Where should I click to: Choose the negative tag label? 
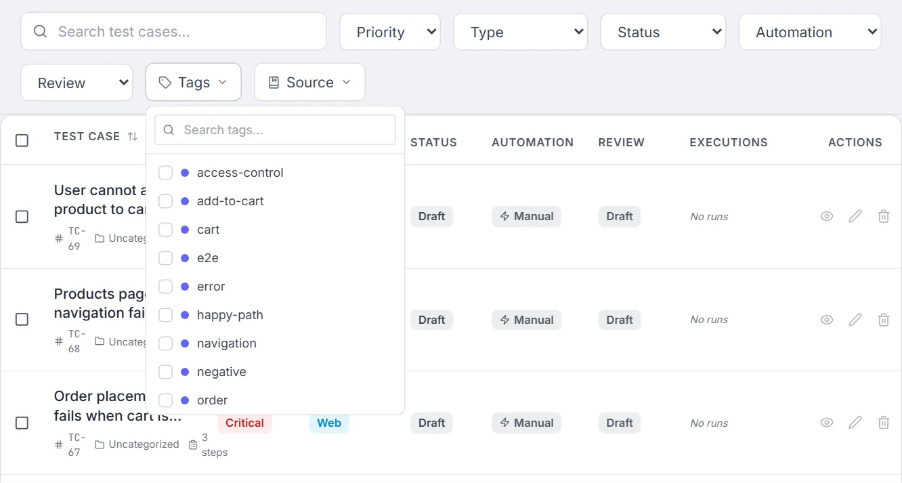[x=221, y=372]
